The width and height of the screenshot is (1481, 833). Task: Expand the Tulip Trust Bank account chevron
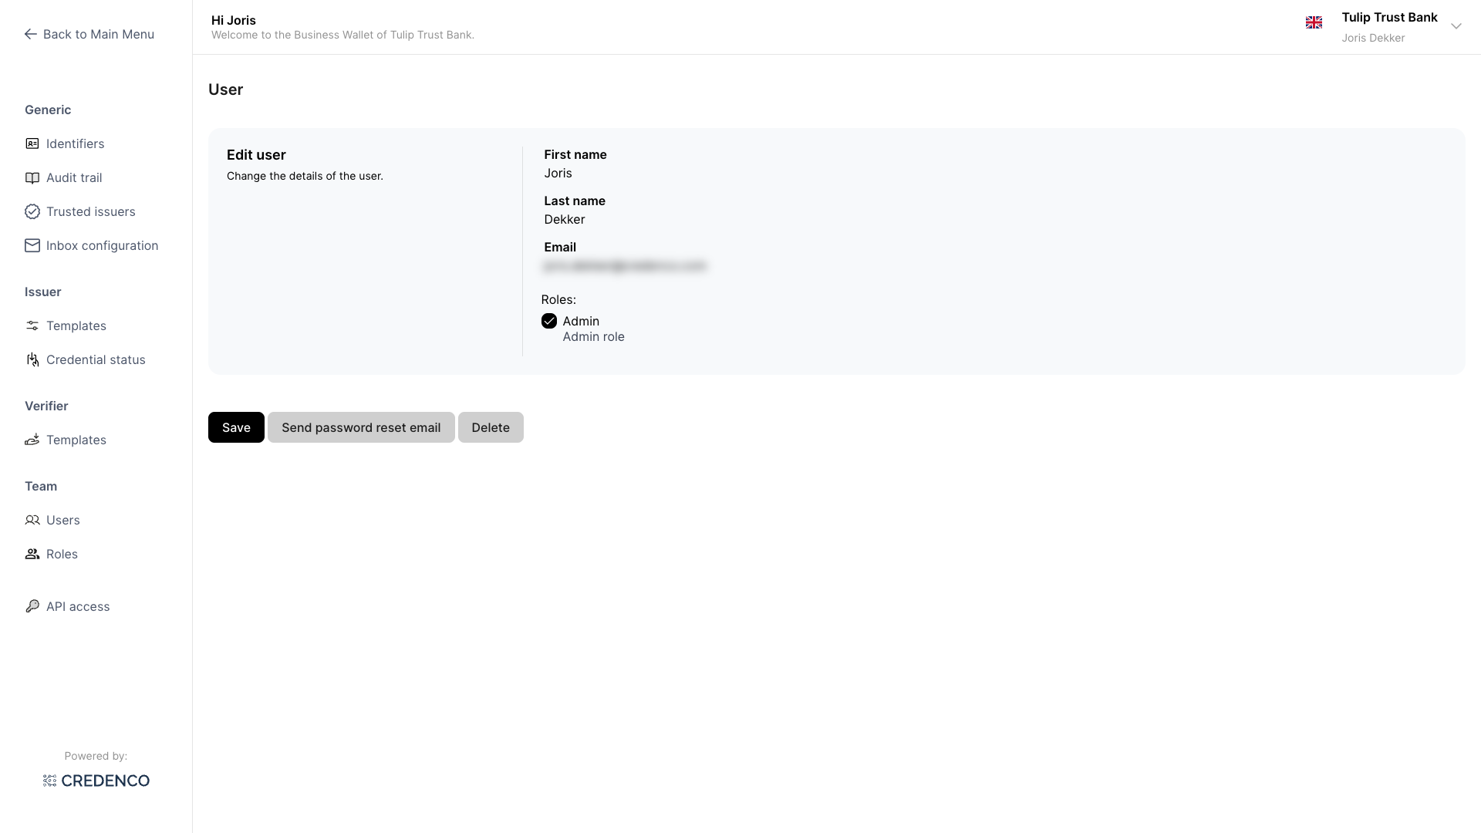click(1456, 26)
